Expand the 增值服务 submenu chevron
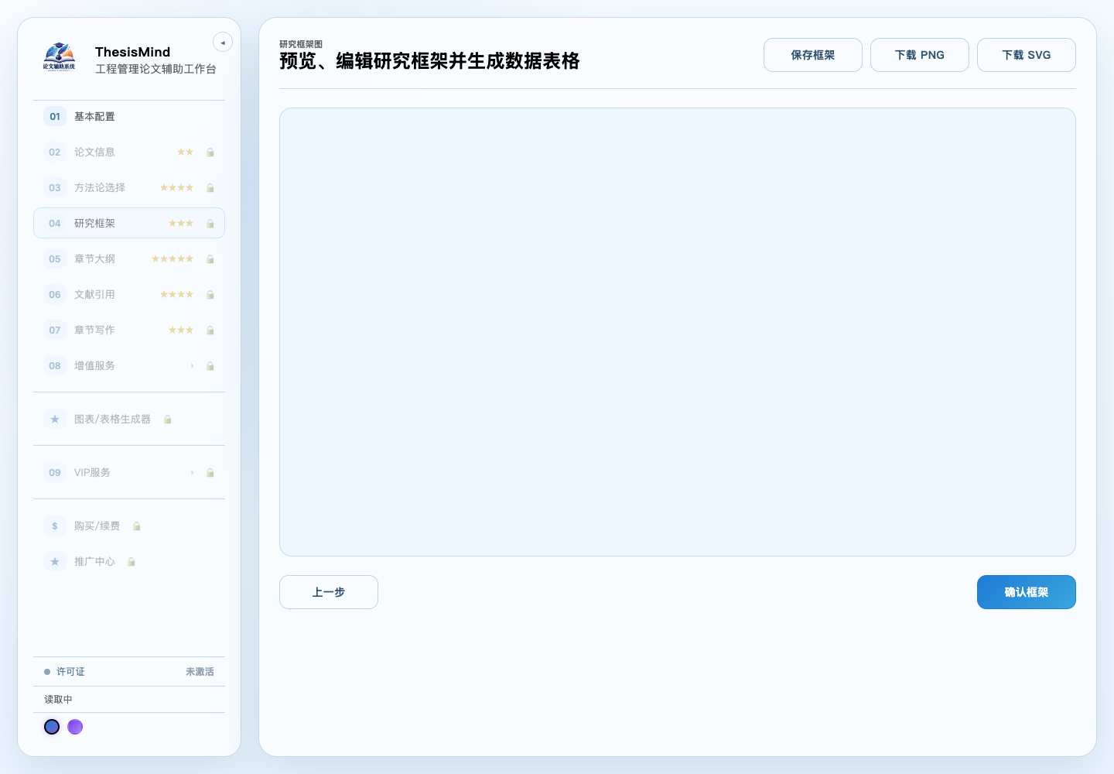The height and width of the screenshot is (774, 1114). pos(192,366)
